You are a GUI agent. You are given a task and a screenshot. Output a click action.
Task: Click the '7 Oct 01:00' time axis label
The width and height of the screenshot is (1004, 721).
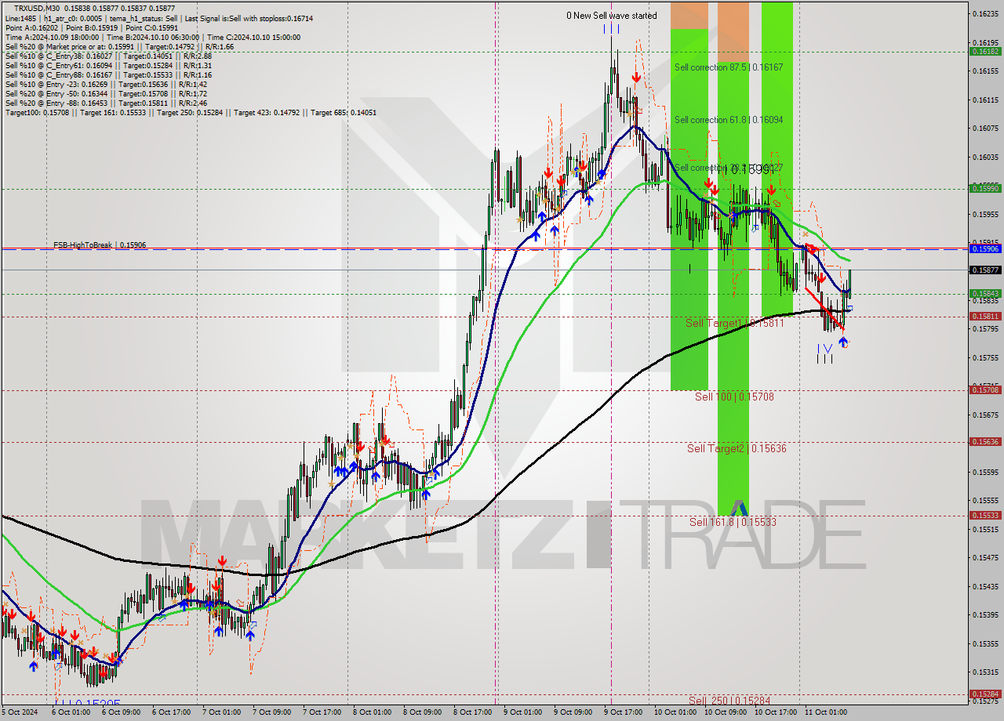coord(222,712)
